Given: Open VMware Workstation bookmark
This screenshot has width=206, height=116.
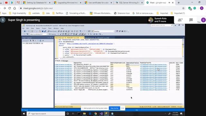Looking at the screenshot, I should pos(101,13).
